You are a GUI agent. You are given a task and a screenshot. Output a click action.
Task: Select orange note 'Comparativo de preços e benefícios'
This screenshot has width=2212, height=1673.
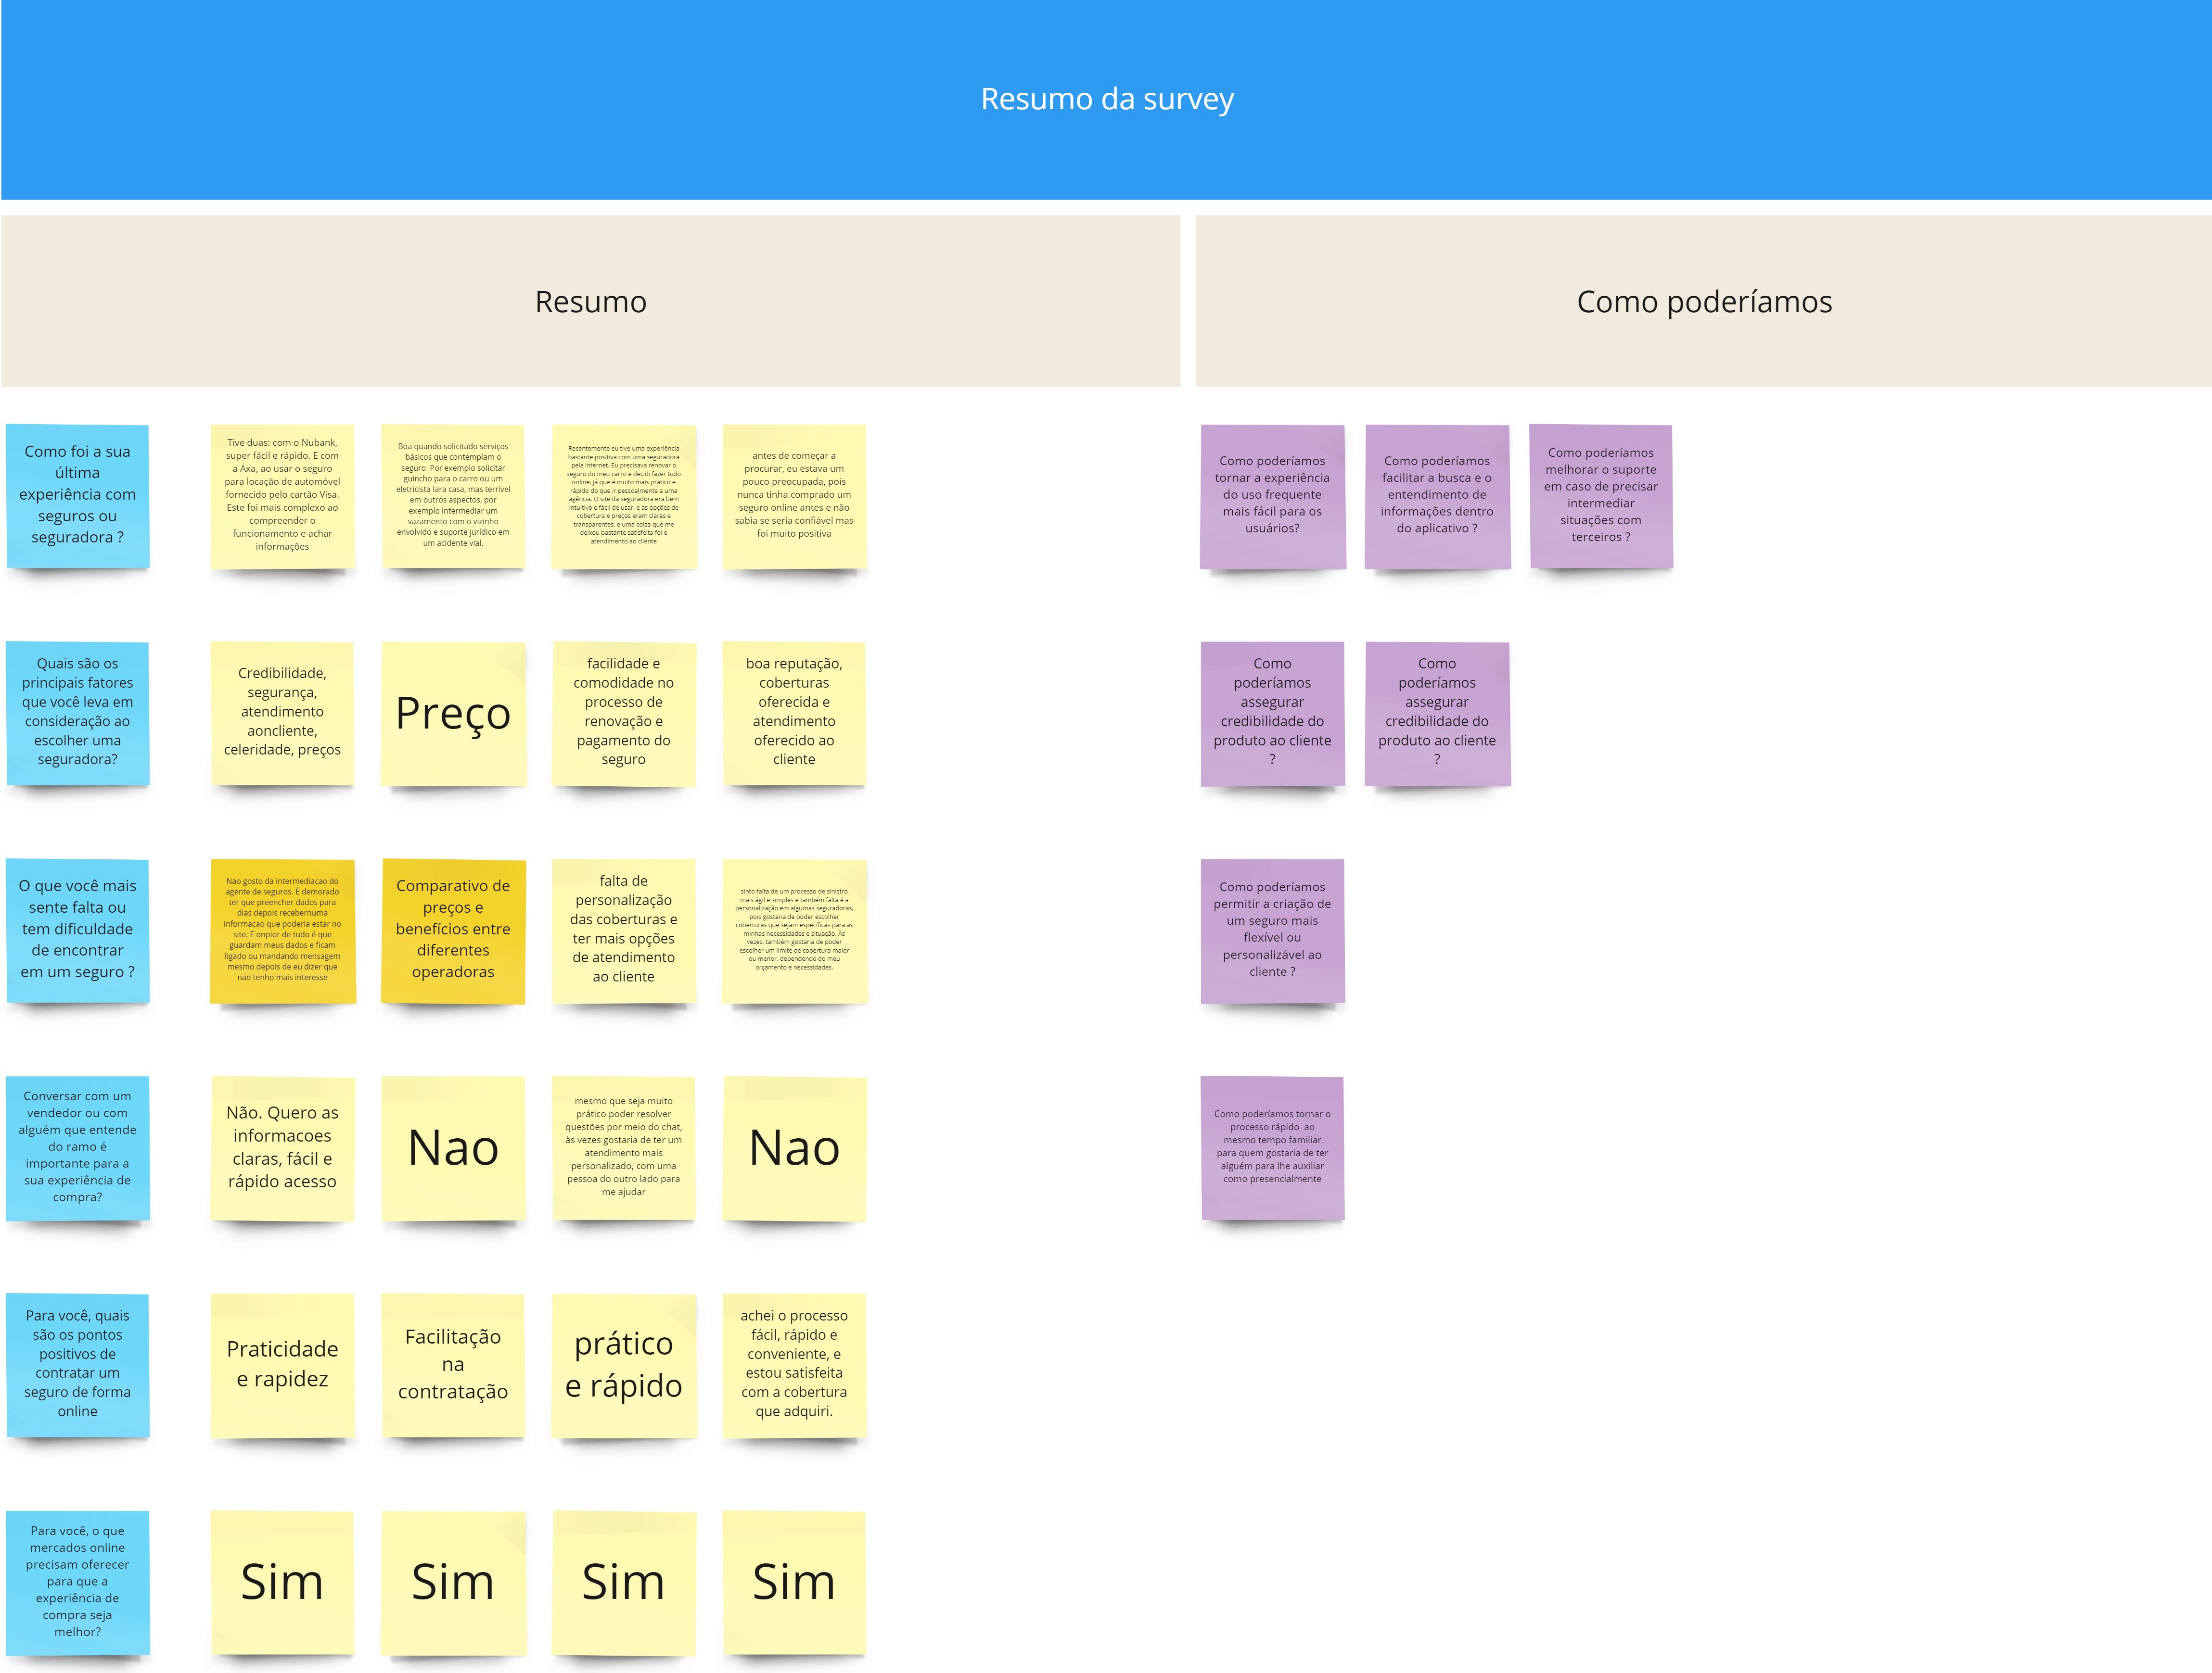453,930
